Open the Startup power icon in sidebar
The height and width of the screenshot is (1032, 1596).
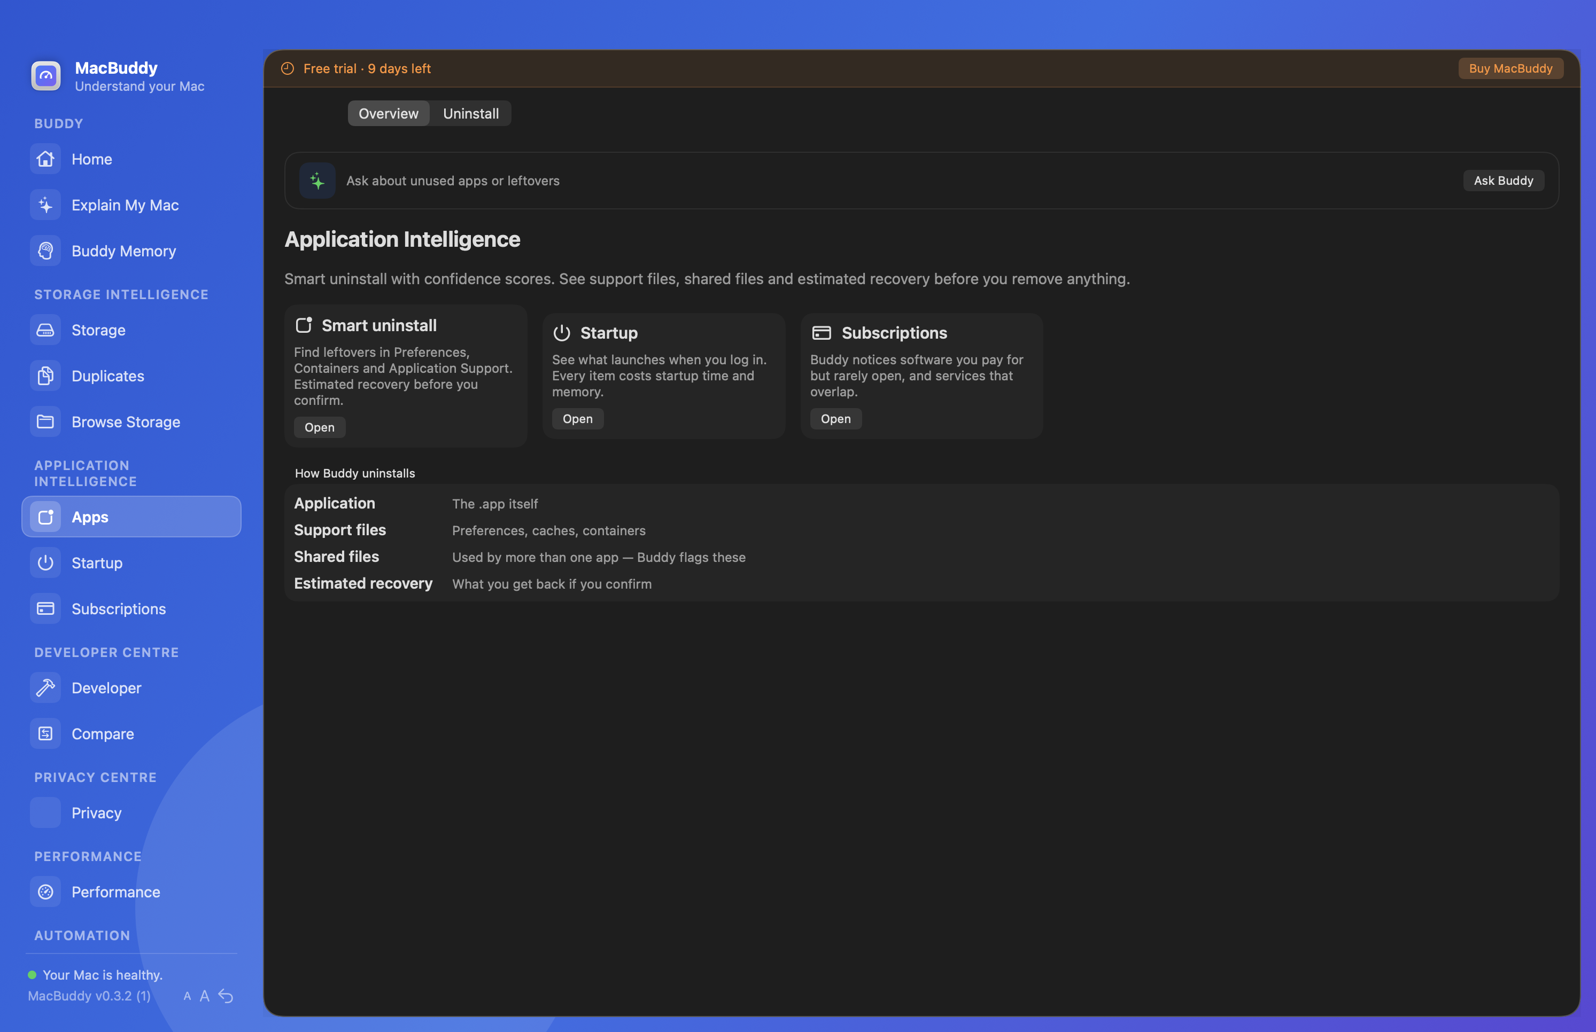[45, 563]
